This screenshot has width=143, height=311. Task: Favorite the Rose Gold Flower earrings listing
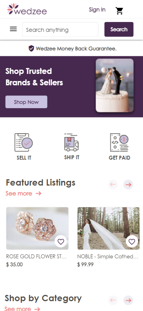click(61, 241)
